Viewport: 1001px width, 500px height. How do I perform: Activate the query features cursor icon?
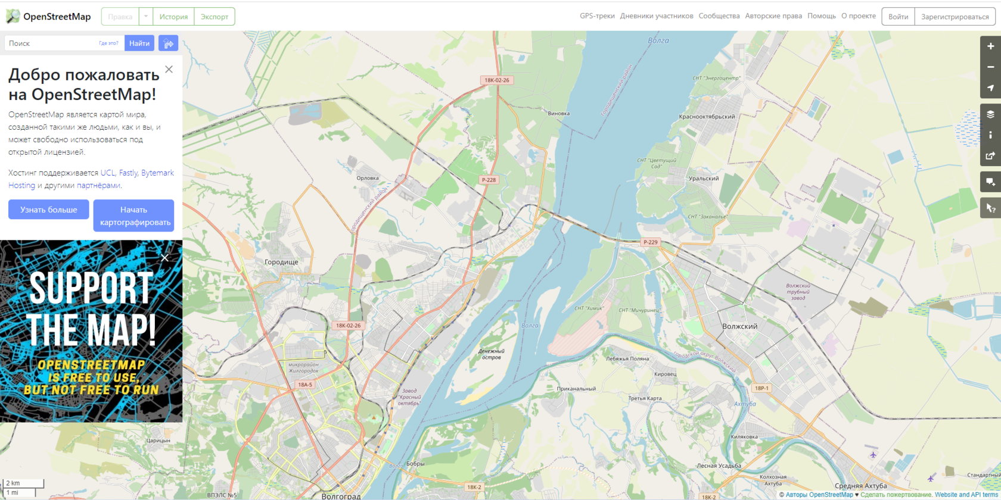coord(990,208)
